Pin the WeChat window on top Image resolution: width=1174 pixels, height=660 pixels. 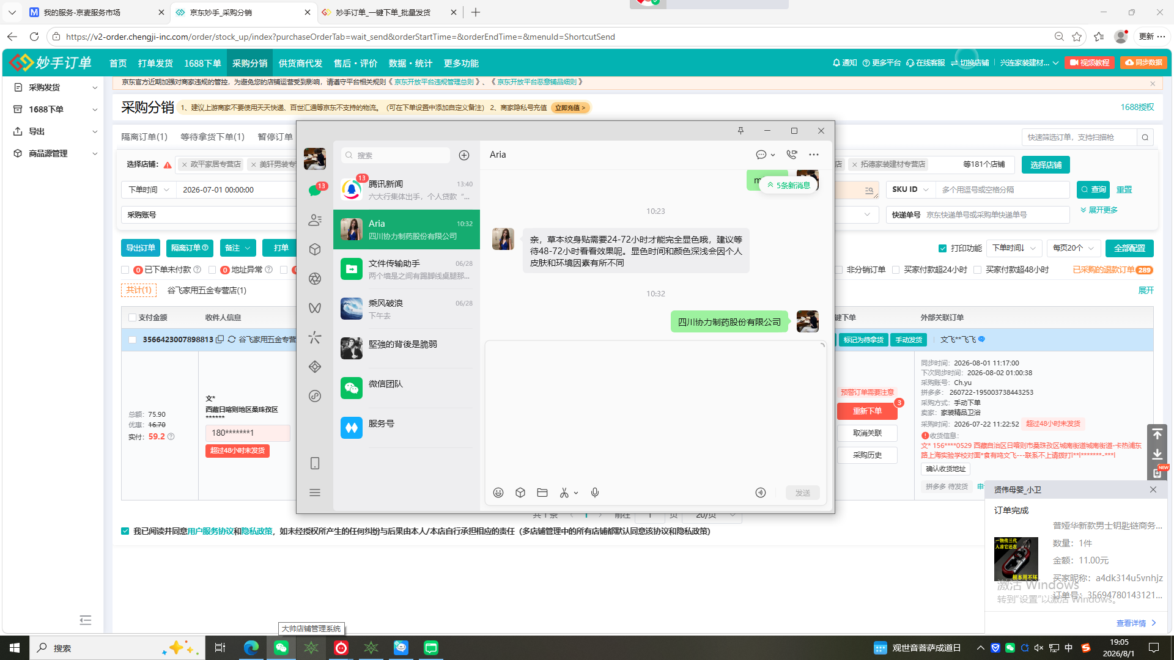pos(740,131)
